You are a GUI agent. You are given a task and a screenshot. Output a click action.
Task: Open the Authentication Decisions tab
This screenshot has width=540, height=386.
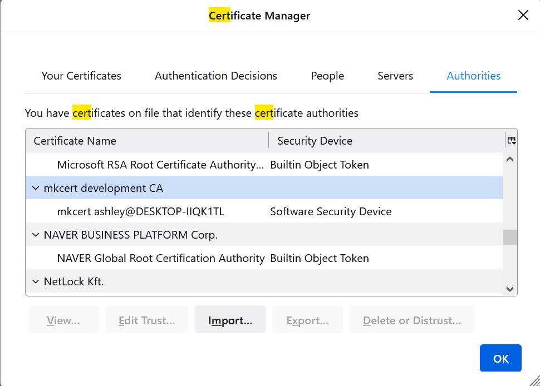pyautogui.click(x=215, y=76)
